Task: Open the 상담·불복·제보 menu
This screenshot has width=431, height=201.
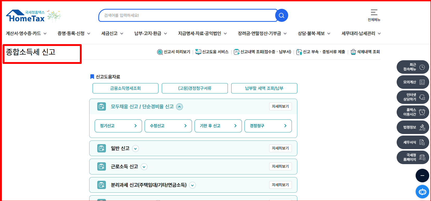Action: [x=314, y=33]
